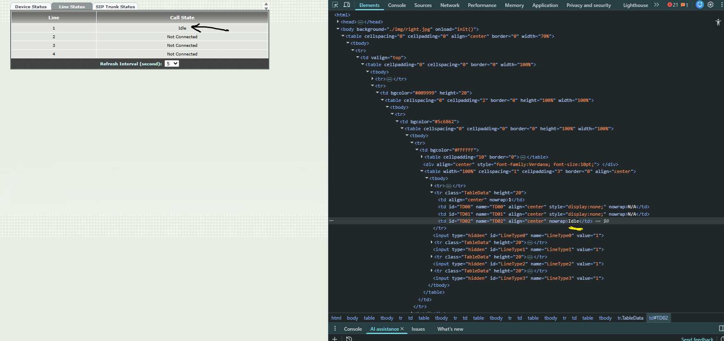The image size is (724, 341).
Task: Collapse the table width="70%" node
Action: tap(343, 36)
